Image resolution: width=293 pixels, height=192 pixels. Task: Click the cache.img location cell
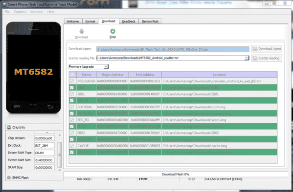tap(219, 146)
